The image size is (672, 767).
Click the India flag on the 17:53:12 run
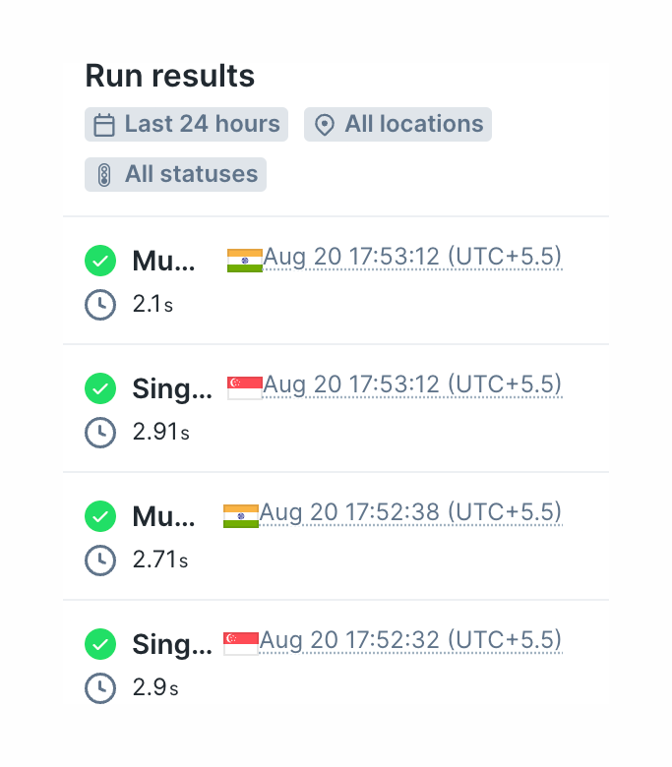pyautogui.click(x=244, y=261)
